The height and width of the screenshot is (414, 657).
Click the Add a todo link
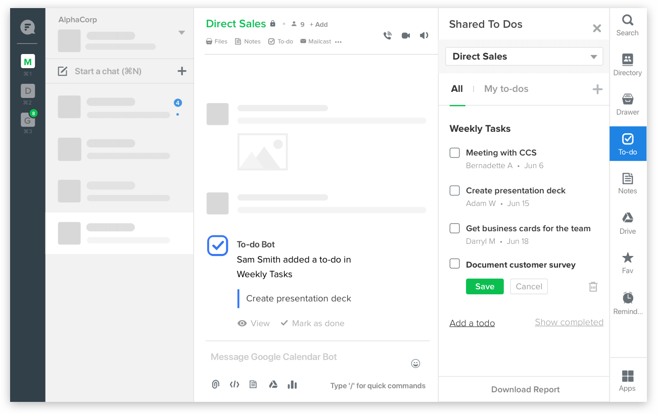click(x=472, y=323)
